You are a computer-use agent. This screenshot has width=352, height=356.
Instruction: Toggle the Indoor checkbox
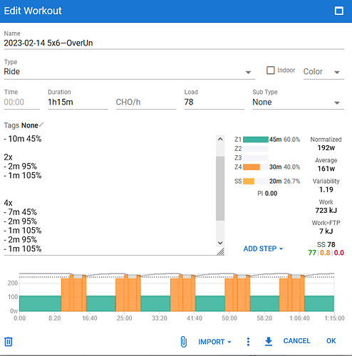coord(271,70)
